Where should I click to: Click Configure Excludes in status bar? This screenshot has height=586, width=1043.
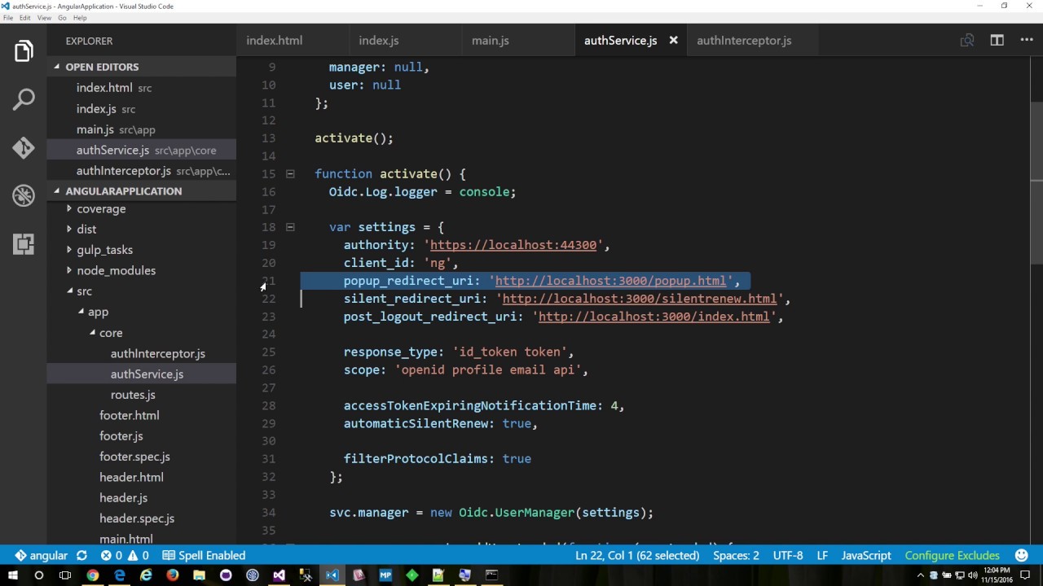click(x=952, y=555)
